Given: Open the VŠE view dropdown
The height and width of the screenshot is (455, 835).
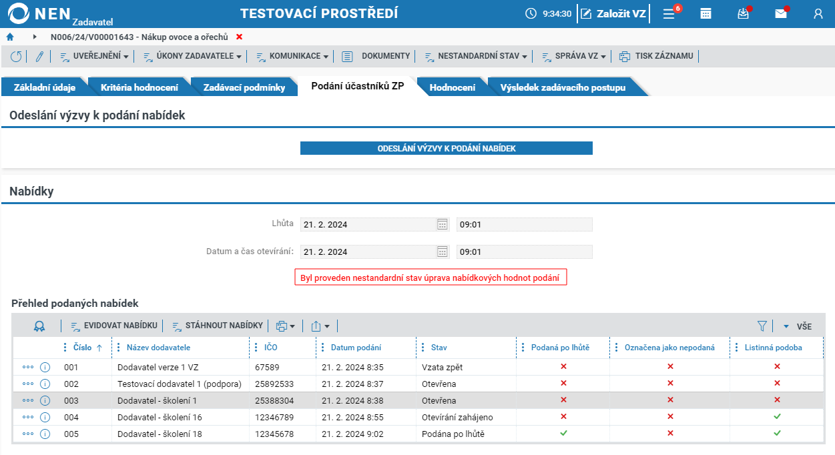Looking at the screenshot, I should (x=798, y=326).
